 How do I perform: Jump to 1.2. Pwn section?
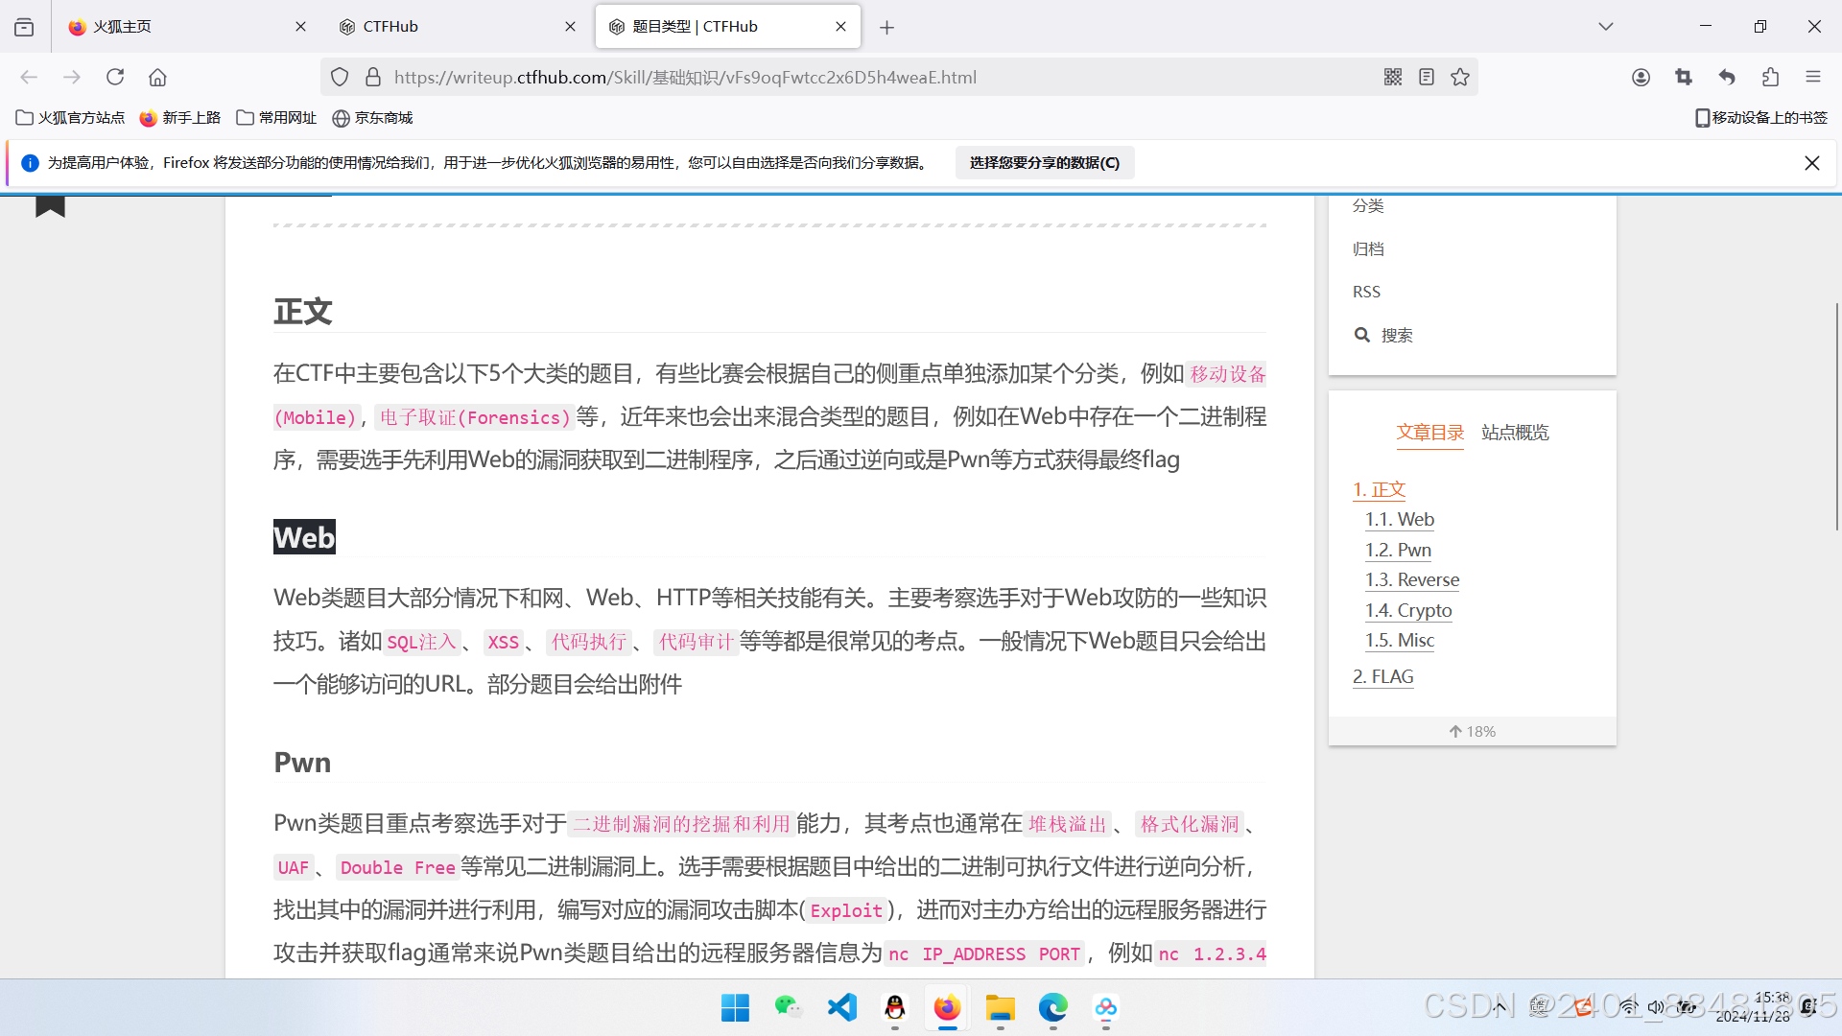point(1398,550)
